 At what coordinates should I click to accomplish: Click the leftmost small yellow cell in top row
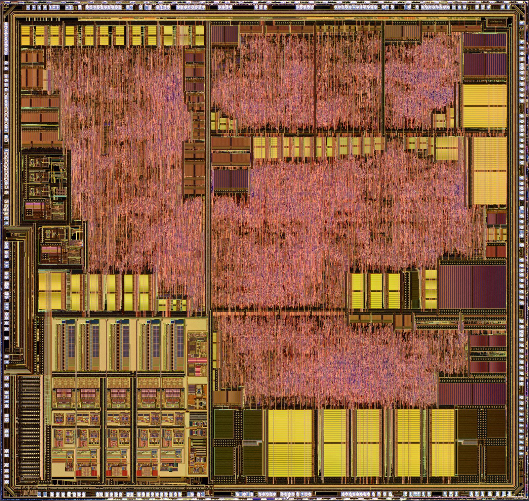click(x=25, y=35)
